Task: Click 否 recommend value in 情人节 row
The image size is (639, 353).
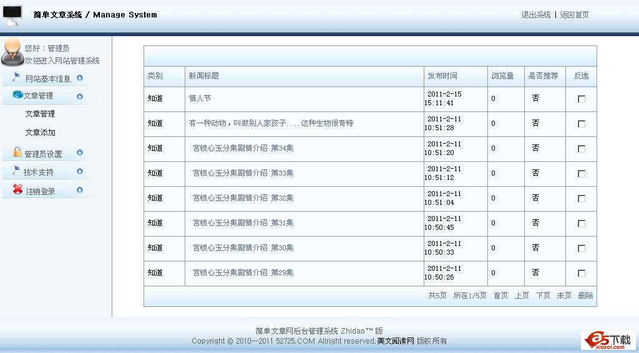Action: 535,98
